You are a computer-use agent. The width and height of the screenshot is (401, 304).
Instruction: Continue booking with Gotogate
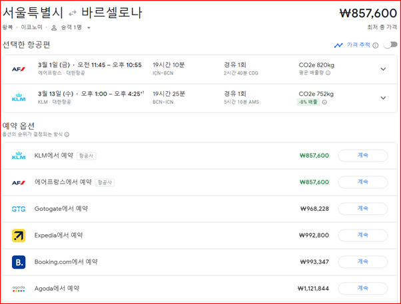363,209
